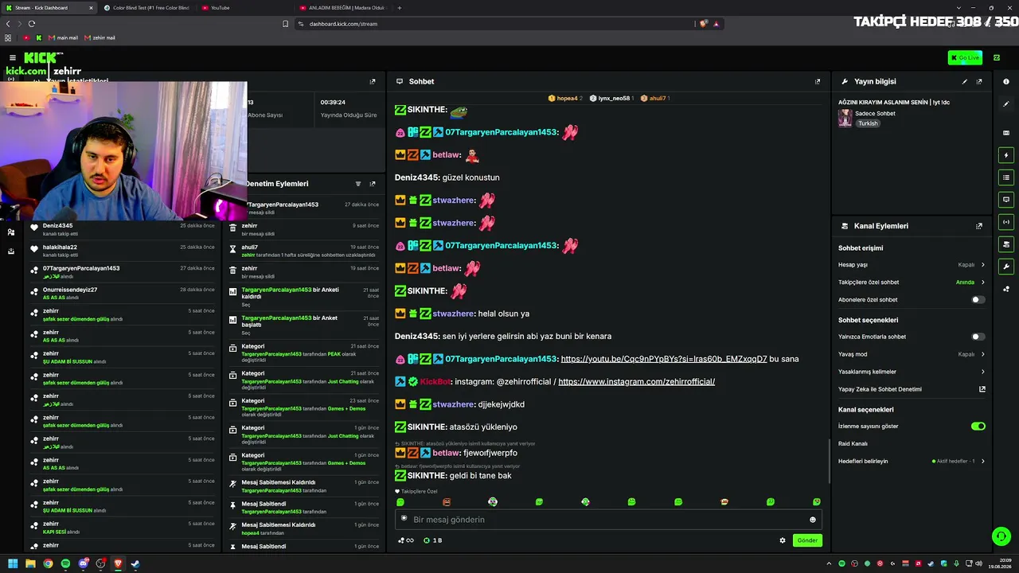Toggle the chat bubble widget in right sidebar

(1006, 200)
